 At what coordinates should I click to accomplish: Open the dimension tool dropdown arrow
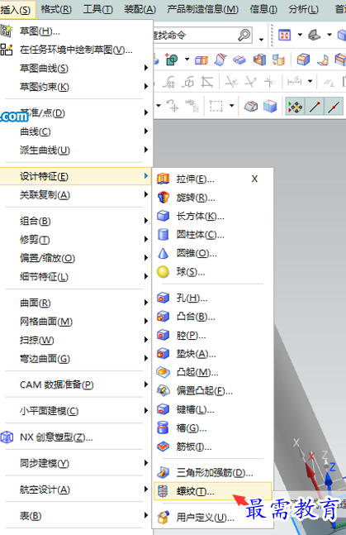click(x=310, y=81)
